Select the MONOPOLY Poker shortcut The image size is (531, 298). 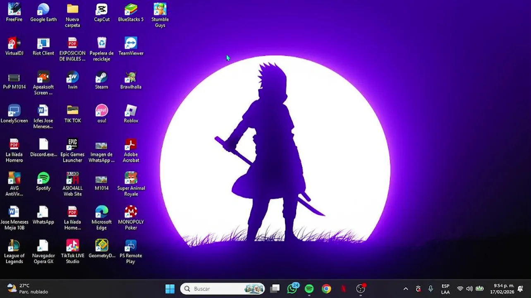(x=131, y=218)
